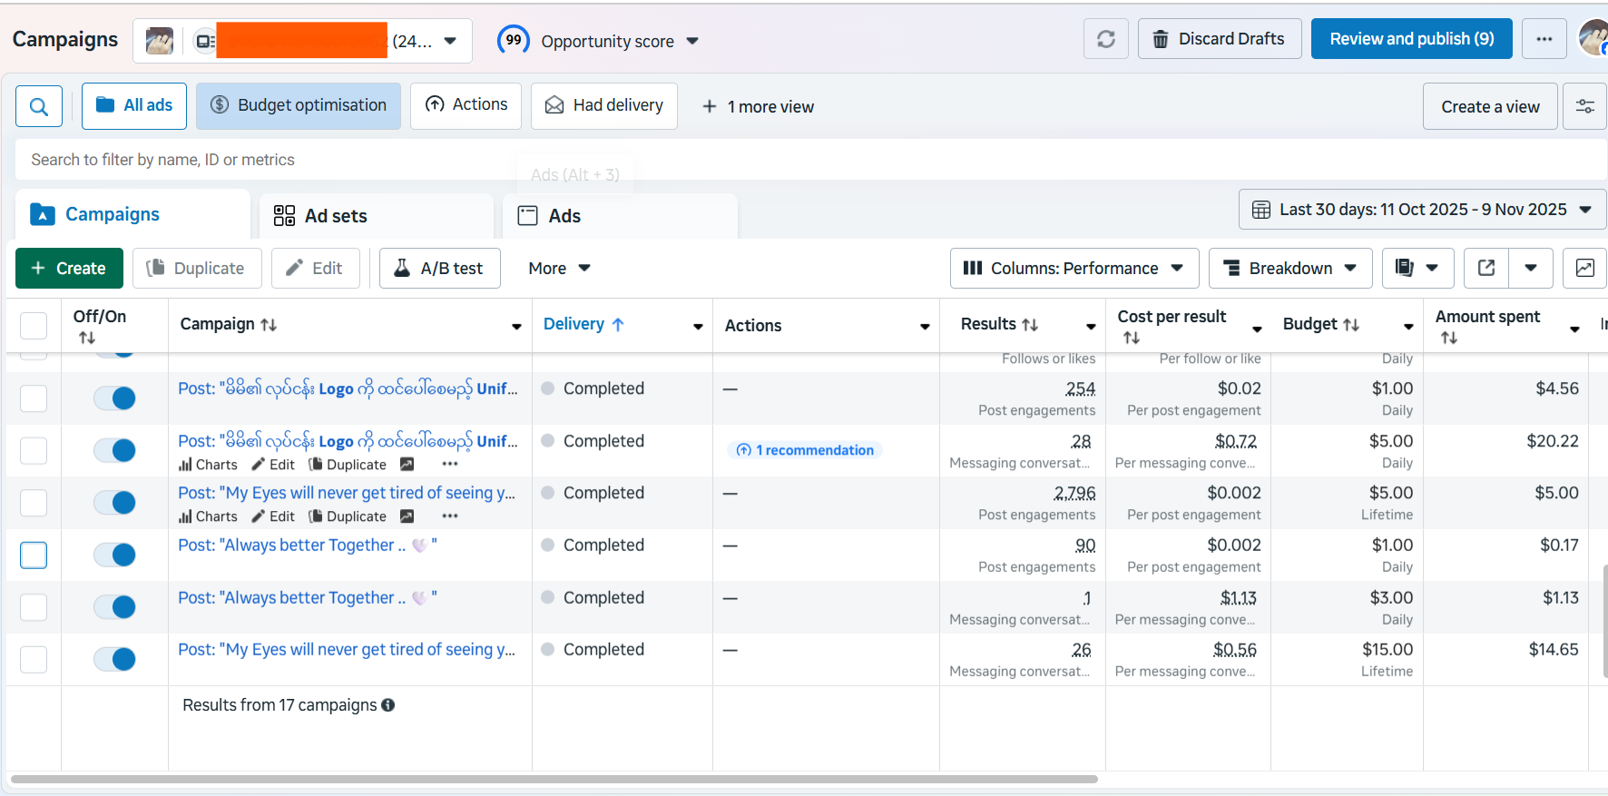Screen dimensions: 1608x796
Task: Toggle off the $20.22 spent campaign
Action: (x=115, y=450)
